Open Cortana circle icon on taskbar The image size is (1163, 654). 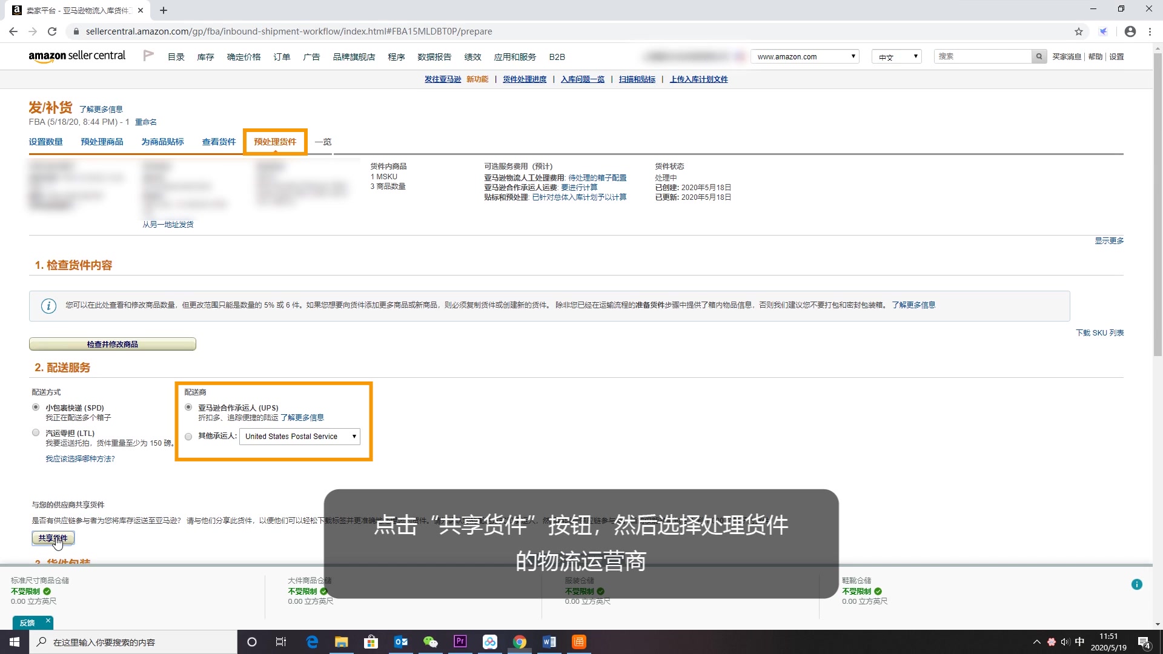[252, 642]
